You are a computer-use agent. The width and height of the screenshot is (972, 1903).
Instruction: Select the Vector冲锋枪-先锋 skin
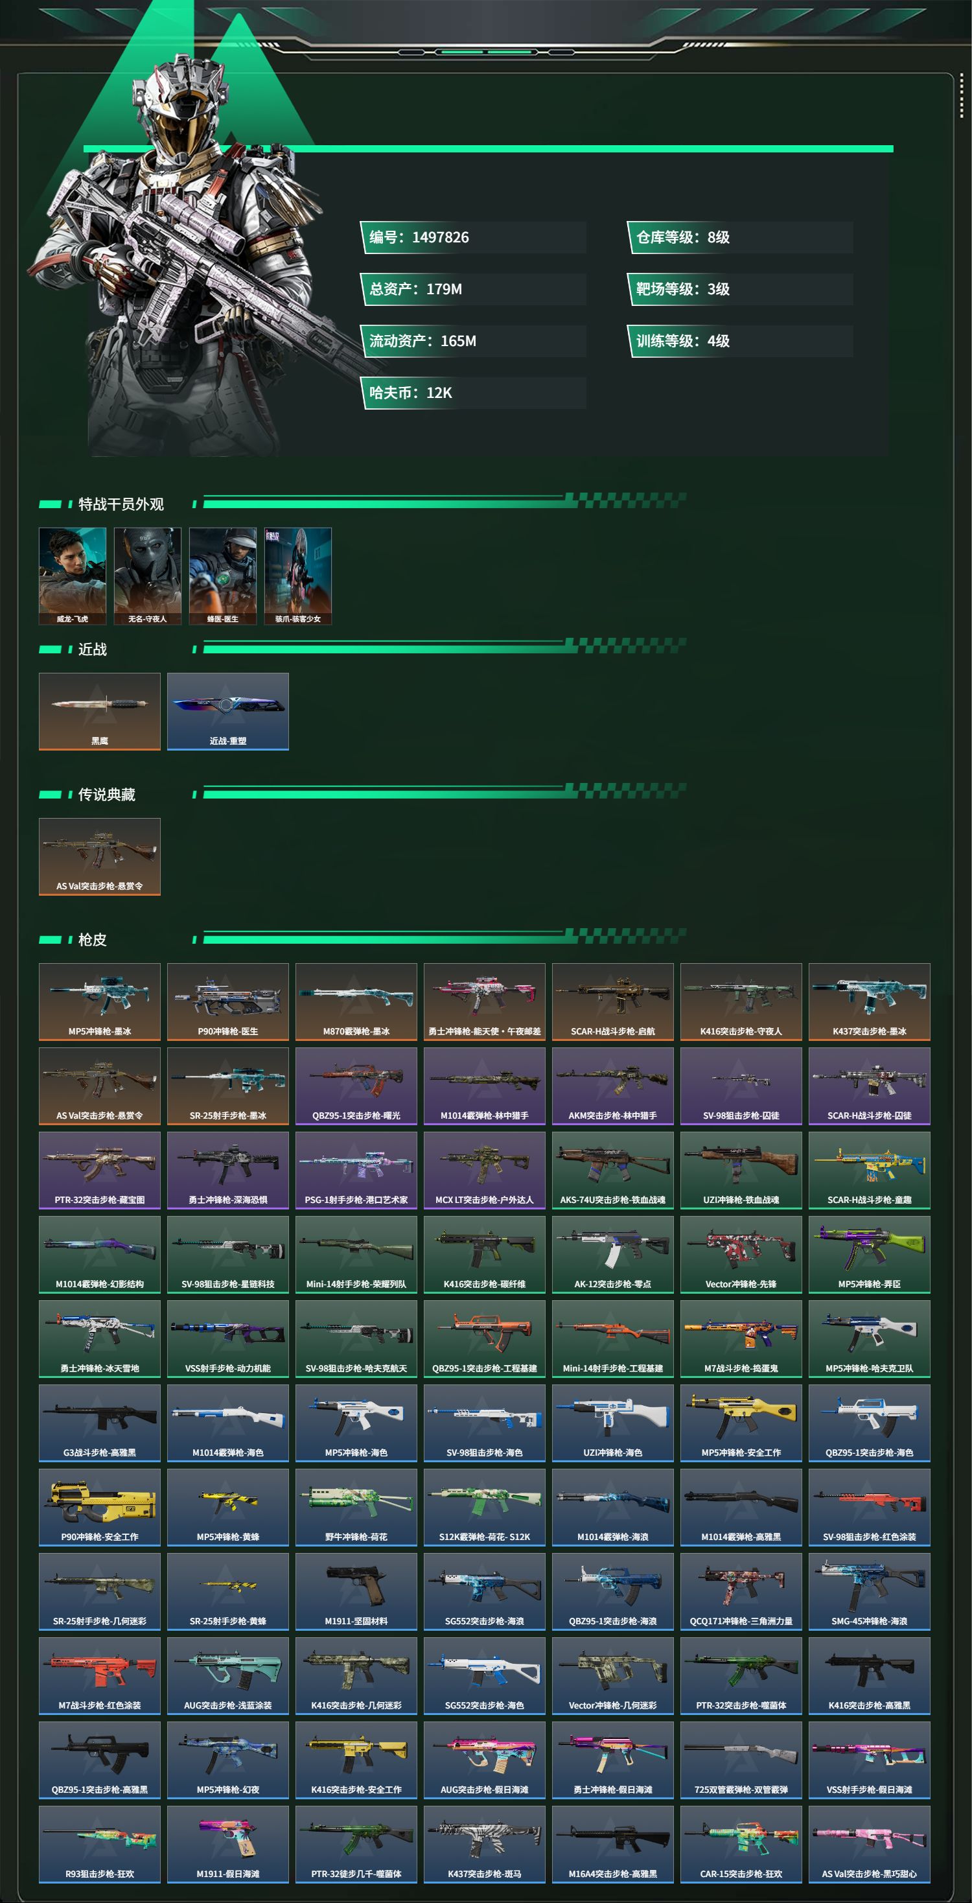pyautogui.click(x=741, y=1254)
